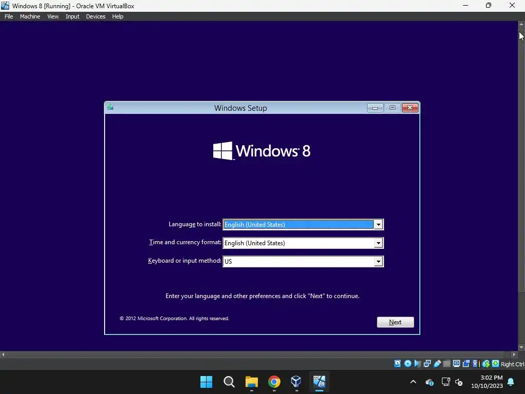This screenshot has height=394, width=525.
Task: Click the Right Ctrl host key label
Action: point(512,364)
